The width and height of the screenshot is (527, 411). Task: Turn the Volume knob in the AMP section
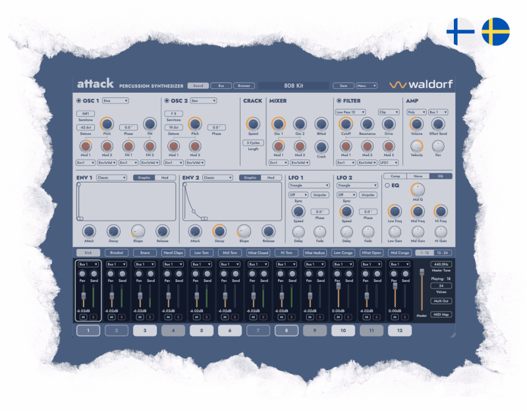click(416, 124)
